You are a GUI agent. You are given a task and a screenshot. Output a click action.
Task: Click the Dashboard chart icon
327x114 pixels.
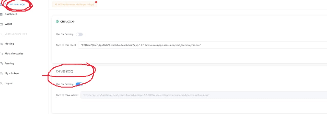pyautogui.click(x=1, y=14)
